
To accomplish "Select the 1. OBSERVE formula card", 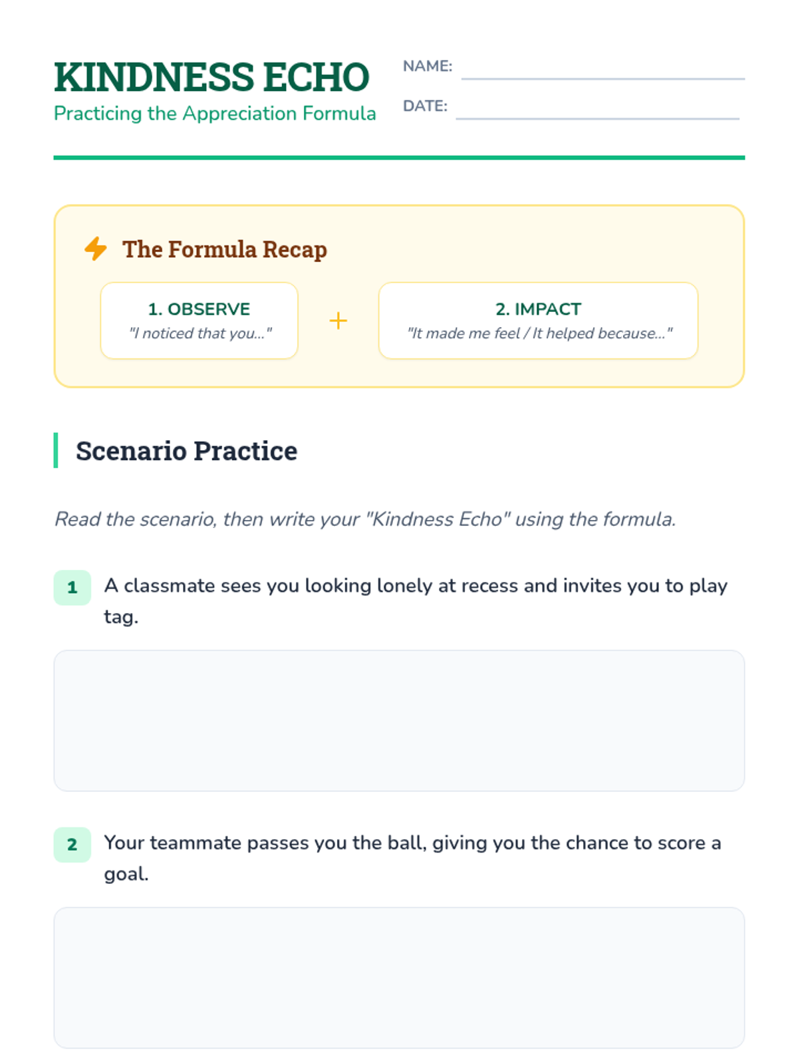I will click(x=199, y=321).
